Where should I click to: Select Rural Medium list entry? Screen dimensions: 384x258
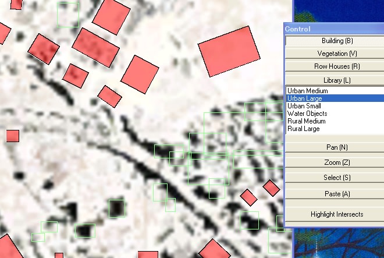335,121
